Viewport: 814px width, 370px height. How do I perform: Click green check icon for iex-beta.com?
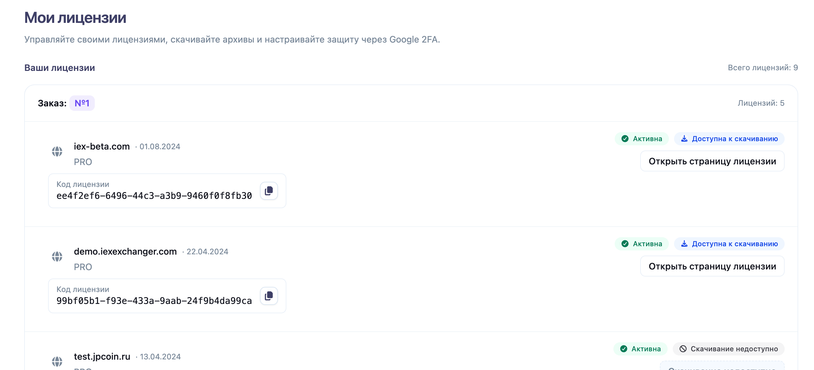[625, 139]
